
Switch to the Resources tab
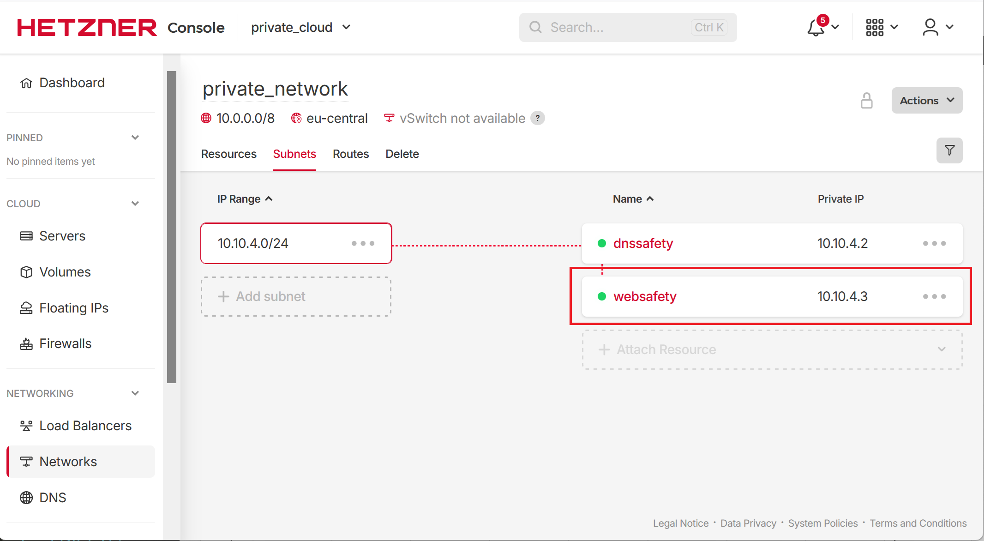point(228,154)
